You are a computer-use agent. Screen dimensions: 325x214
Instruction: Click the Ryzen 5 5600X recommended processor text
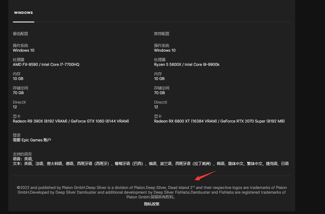pyautogui.click(x=187, y=64)
